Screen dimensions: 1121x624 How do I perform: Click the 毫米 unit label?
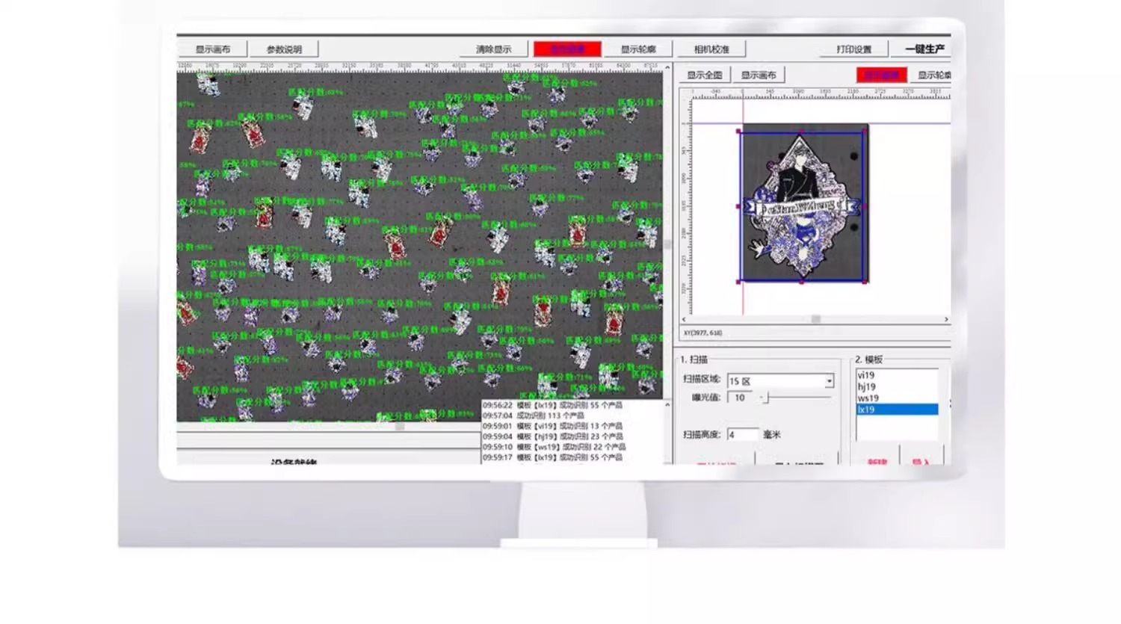coord(771,434)
